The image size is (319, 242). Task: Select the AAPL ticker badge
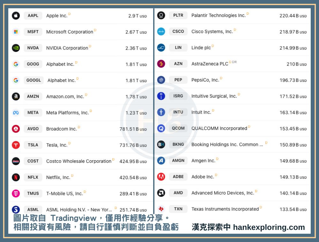point(33,16)
